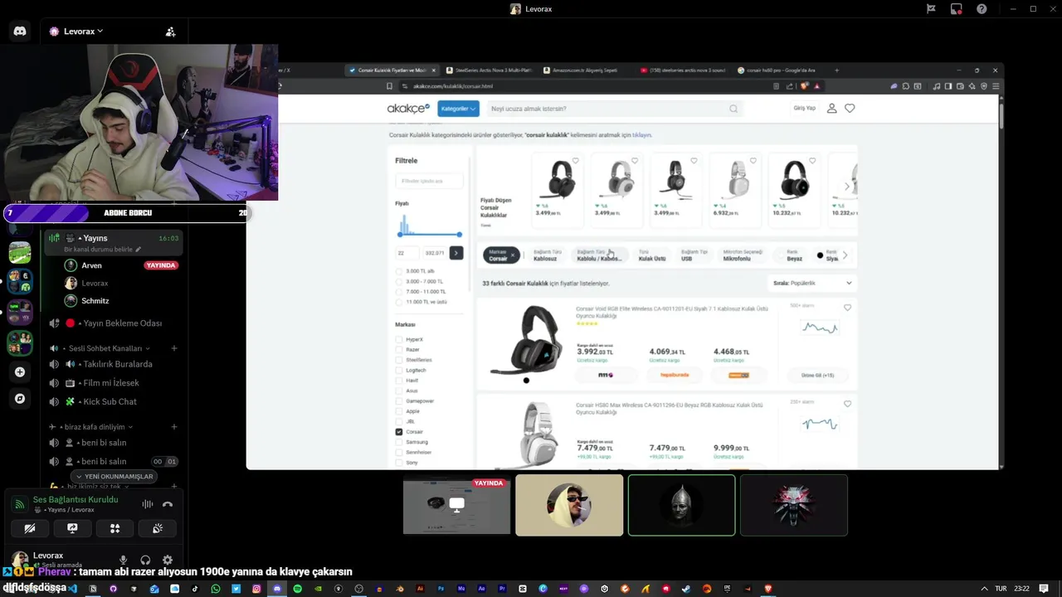
Task: Collapse the Sesli Sohbet Kanalları category
Action: click(105, 348)
